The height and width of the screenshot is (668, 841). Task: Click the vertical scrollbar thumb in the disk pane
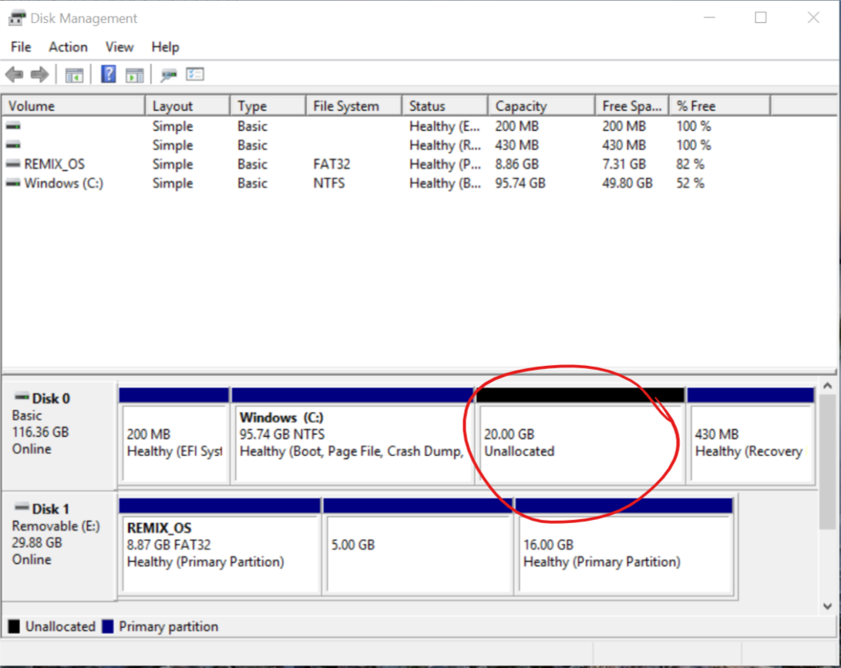click(x=828, y=462)
